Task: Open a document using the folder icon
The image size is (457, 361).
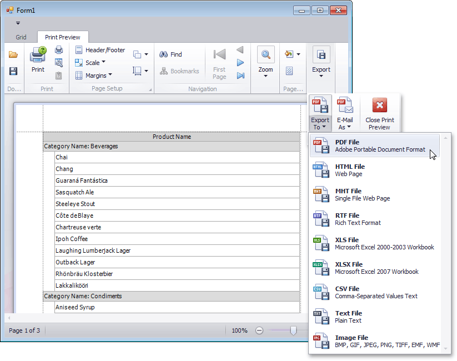Action: pos(13,54)
